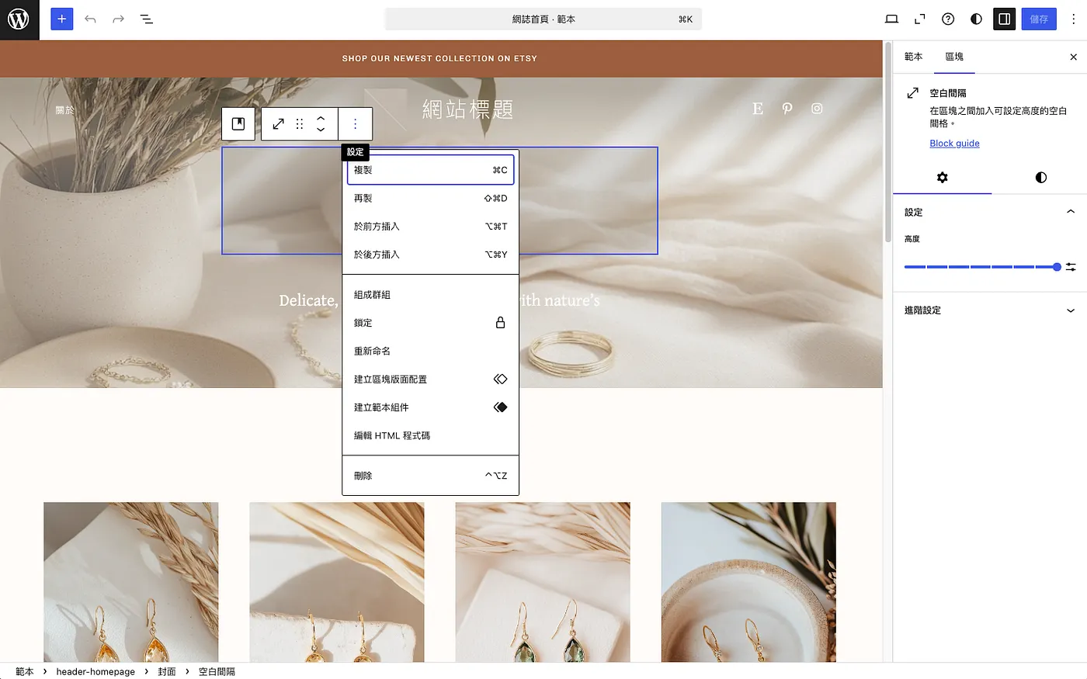Viewport: 1087px width, 679px height.
Task: Open the command palette title bar
Action: coord(543,19)
